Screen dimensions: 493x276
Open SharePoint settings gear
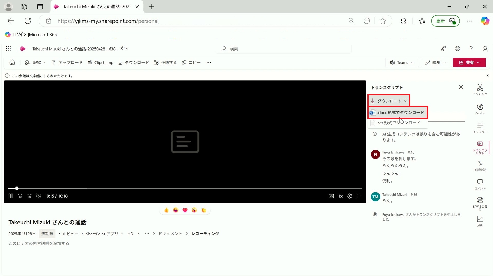point(457,48)
